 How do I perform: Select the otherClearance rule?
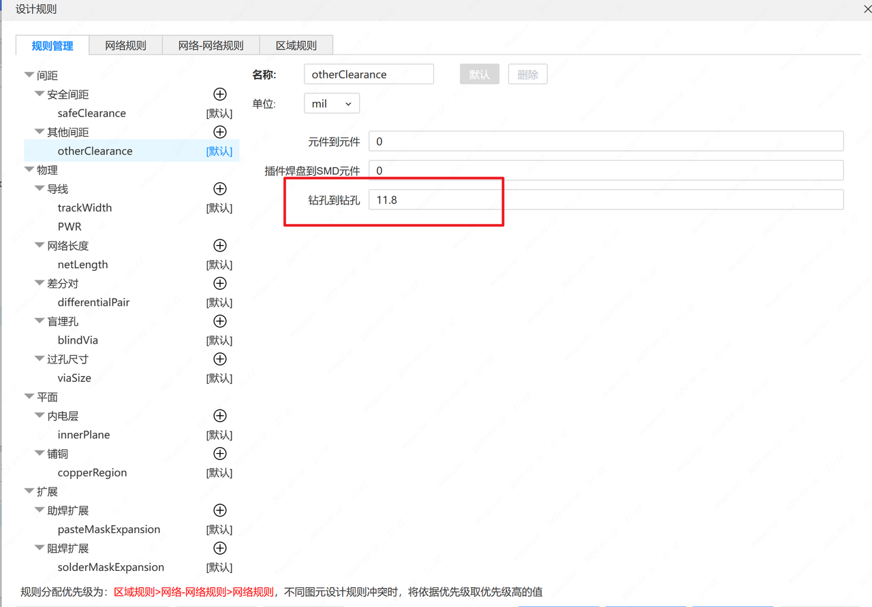point(95,151)
